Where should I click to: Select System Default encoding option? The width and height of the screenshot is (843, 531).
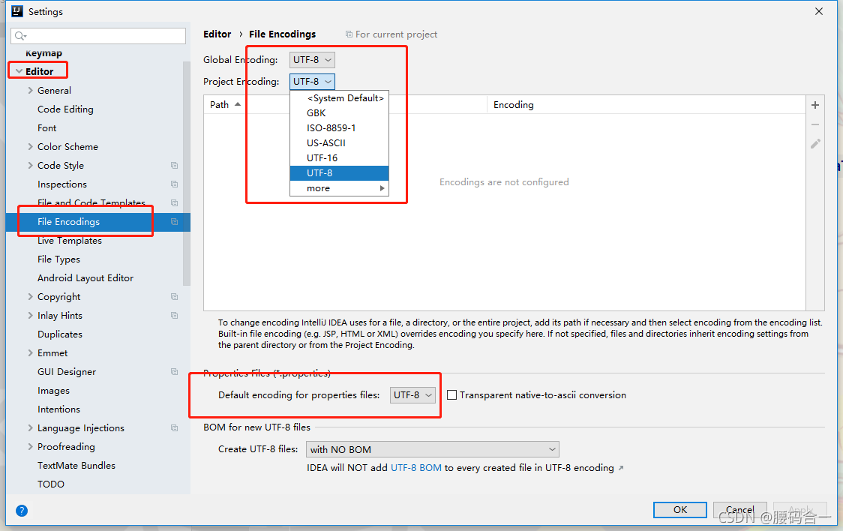339,97
